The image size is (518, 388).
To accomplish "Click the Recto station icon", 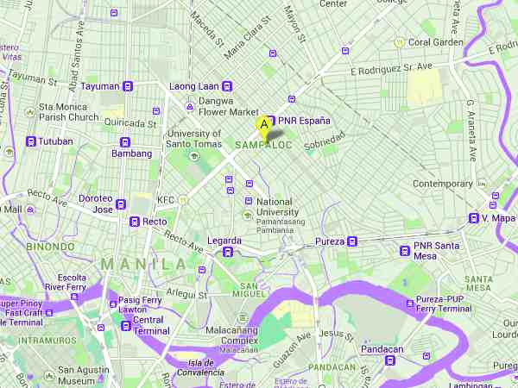I will [x=135, y=222].
